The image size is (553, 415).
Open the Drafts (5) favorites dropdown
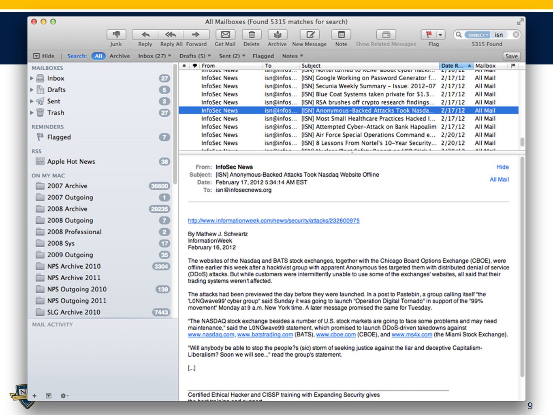(195, 56)
